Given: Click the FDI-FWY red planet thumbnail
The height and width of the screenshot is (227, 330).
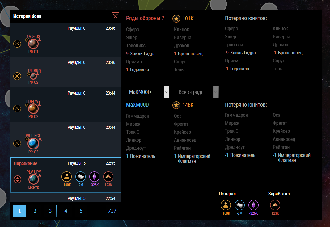Looking at the screenshot, I should (33, 108).
